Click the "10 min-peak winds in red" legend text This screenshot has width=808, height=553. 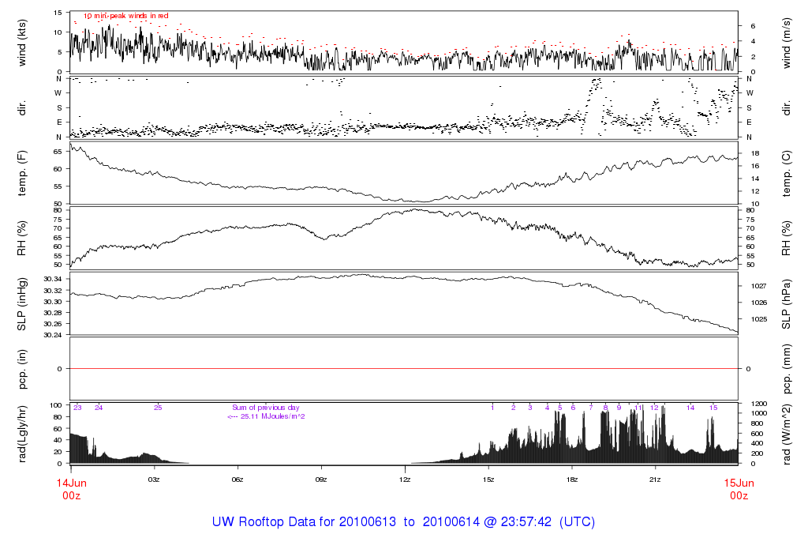pyautogui.click(x=126, y=16)
